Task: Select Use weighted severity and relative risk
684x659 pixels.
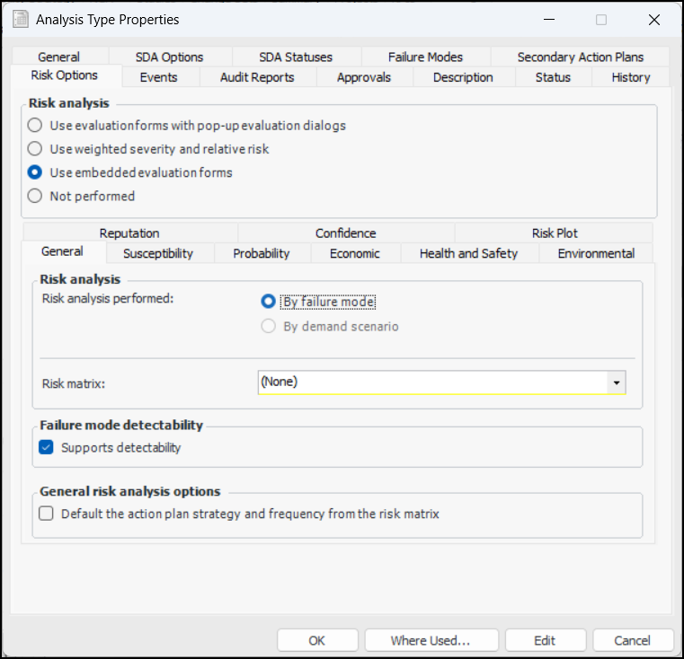Action: pyautogui.click(x=35, y=149)
